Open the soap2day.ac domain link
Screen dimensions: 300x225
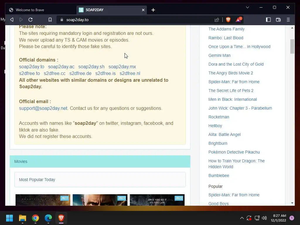click(61, 67)
